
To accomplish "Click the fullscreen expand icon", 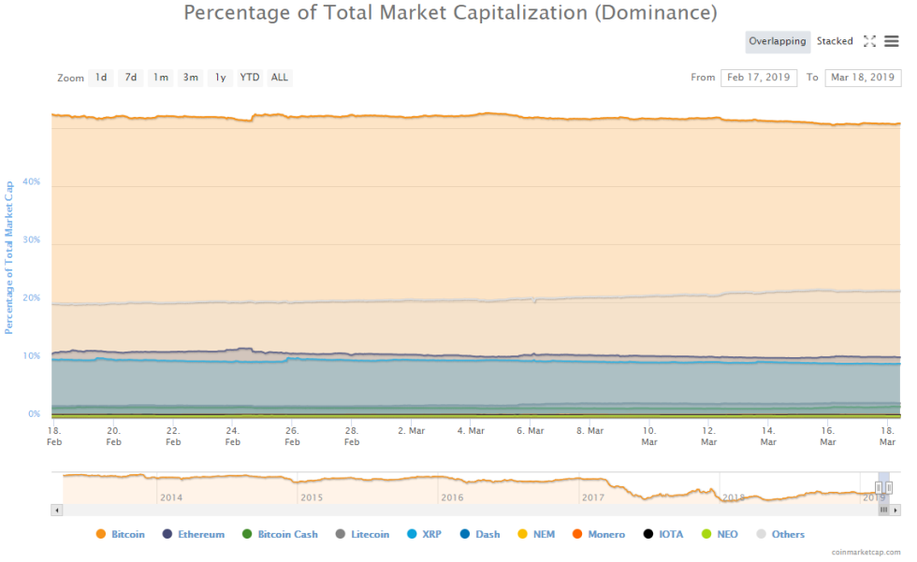I will (x=869, y=41).
